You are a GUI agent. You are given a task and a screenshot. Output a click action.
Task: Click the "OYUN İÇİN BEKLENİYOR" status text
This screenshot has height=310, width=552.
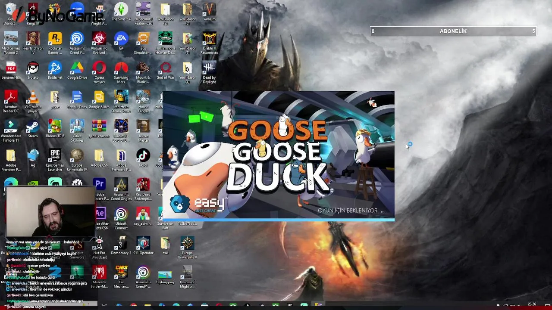[347, 211]
